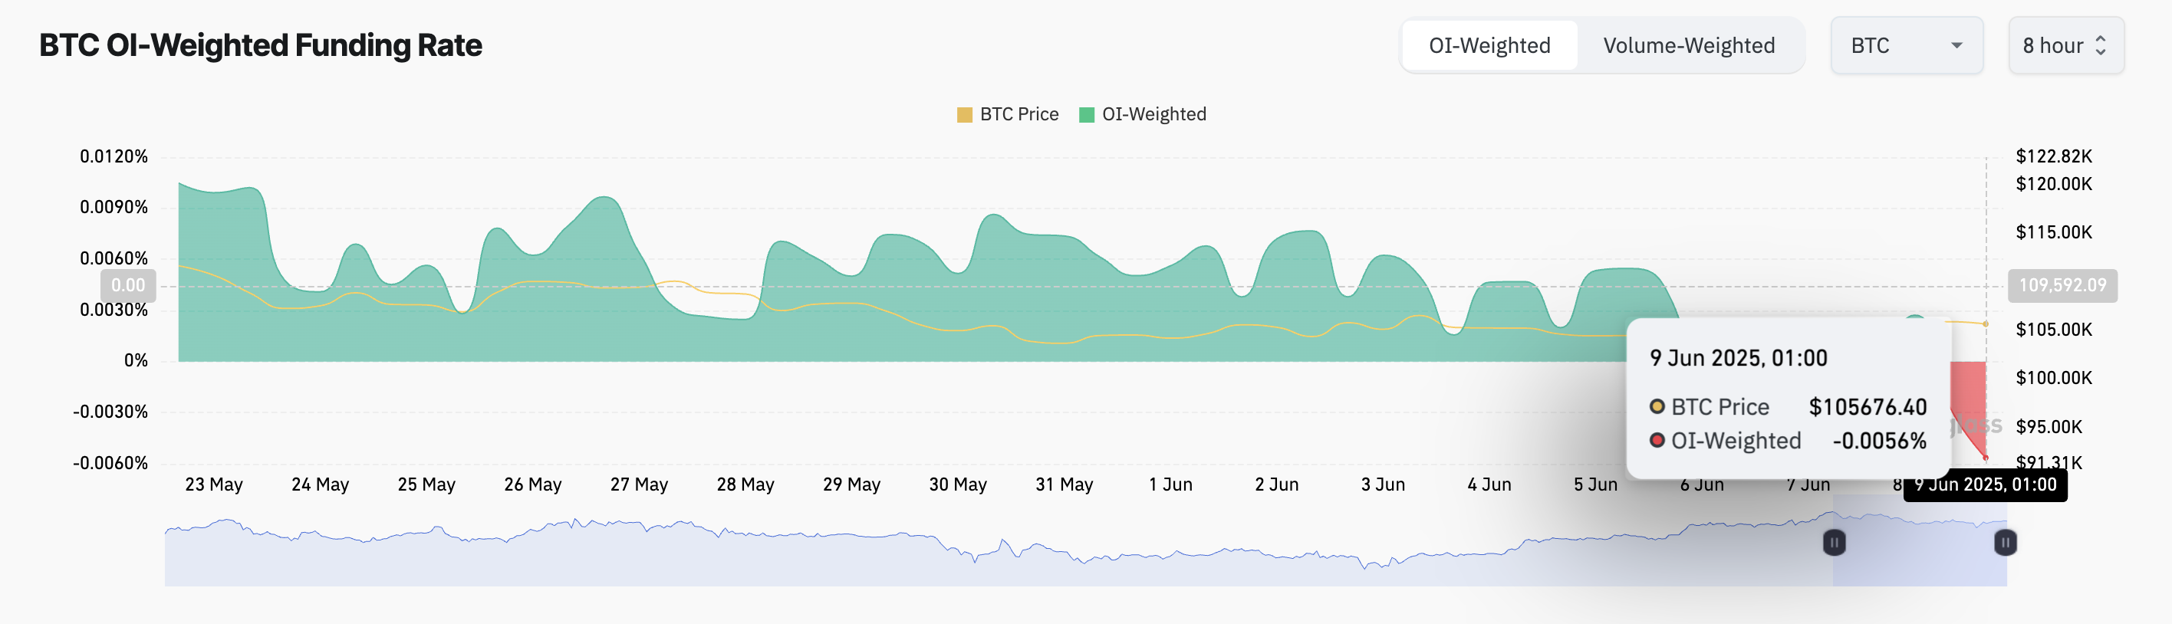2172x624 pixels.
Task: Click the black 9 Jun 2025, 01:00 axis label
Action: [1985, 484]
